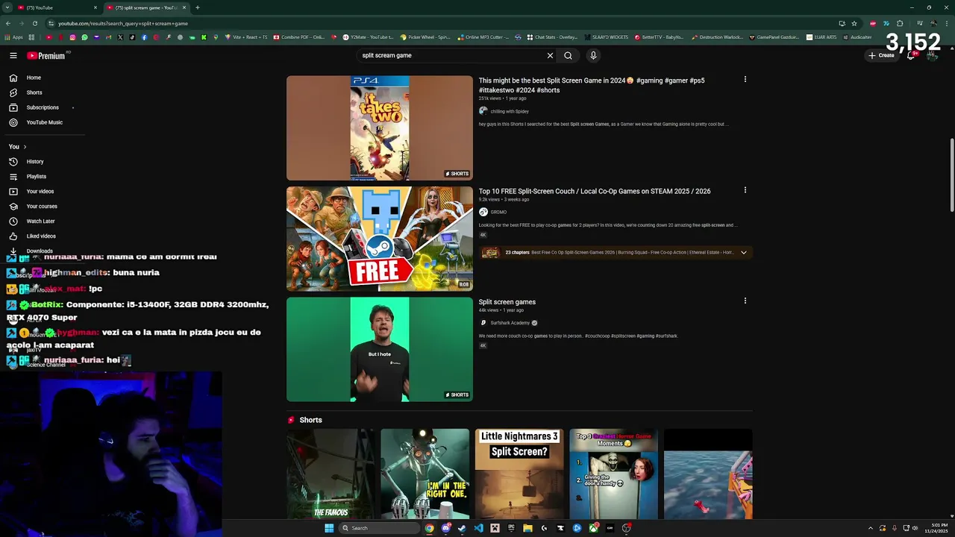
Task: Open options for the It Takes Two video
Action: [745, 80]
